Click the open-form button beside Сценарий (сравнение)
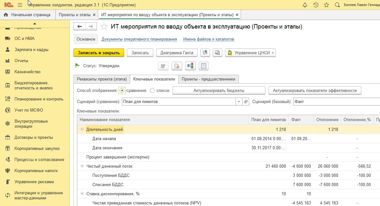This screenshot has height=206, width=380. point(246,102)
